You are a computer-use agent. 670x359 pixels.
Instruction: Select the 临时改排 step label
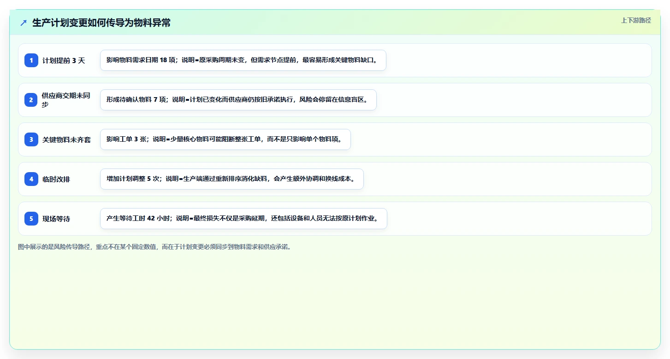56,179
